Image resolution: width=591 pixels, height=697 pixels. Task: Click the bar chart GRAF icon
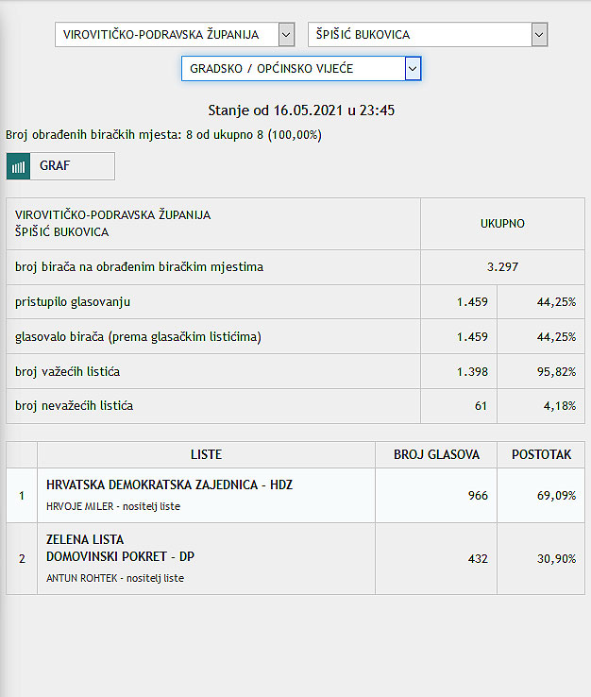click(18, 166)
